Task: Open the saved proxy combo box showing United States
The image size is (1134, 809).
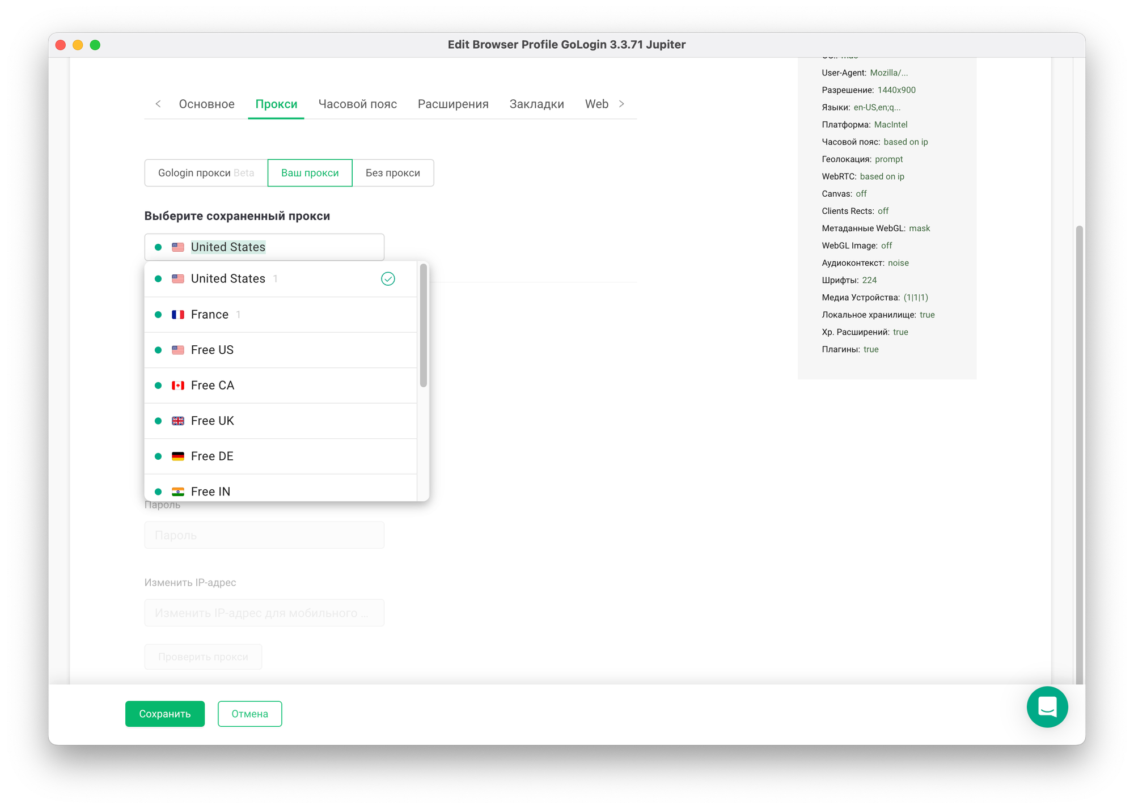Action: (x=264, y=247)
